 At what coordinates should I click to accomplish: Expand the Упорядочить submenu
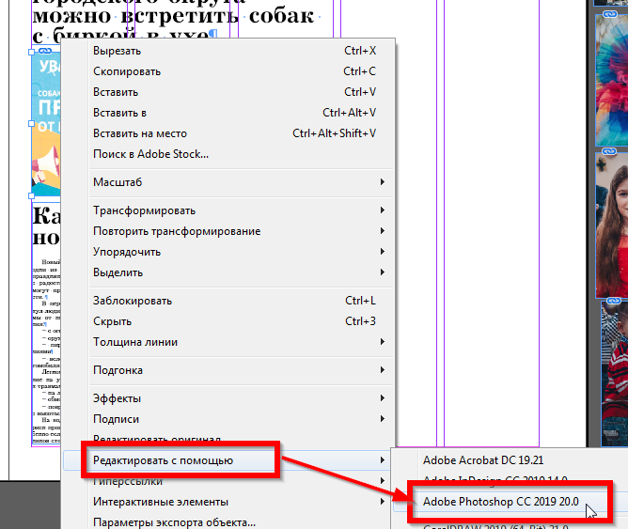[x=228, y=252]
